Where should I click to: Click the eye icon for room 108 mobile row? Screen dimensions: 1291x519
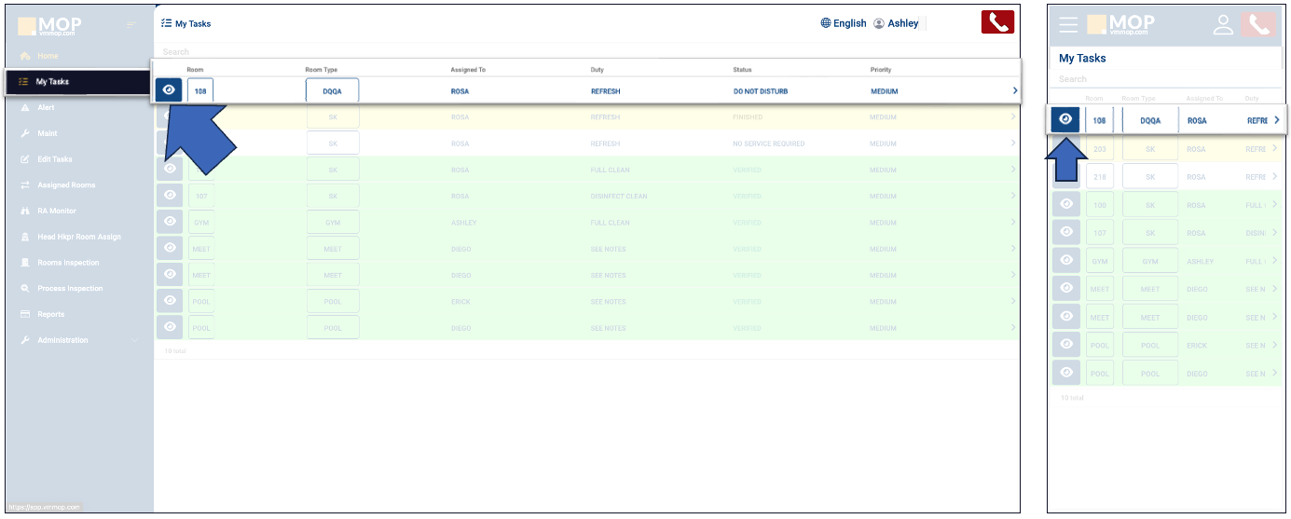(1065, 119)
